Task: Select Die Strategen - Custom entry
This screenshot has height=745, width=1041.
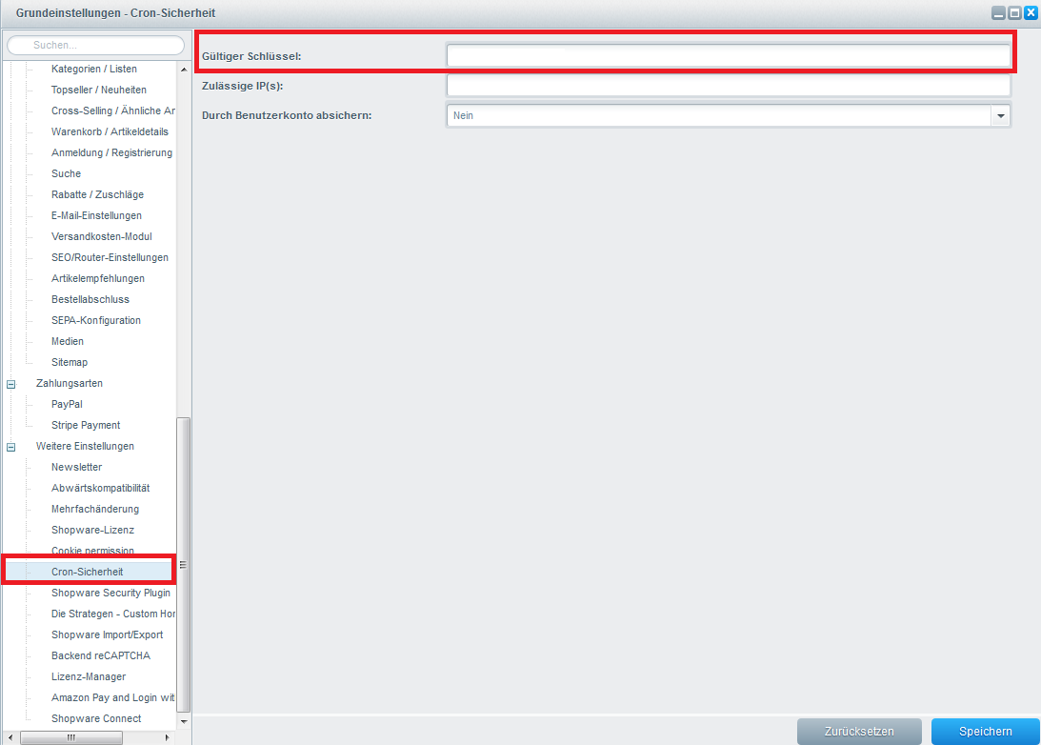Action: point(113,614)
